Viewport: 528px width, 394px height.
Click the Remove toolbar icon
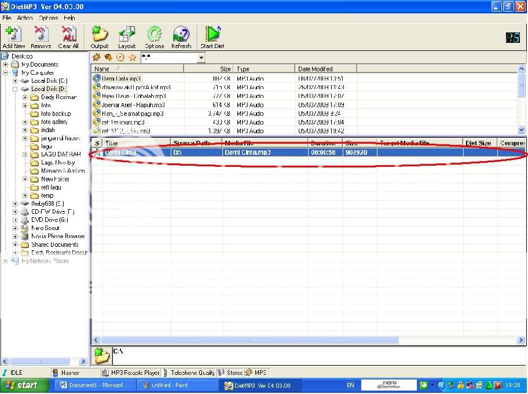(41, 36)
